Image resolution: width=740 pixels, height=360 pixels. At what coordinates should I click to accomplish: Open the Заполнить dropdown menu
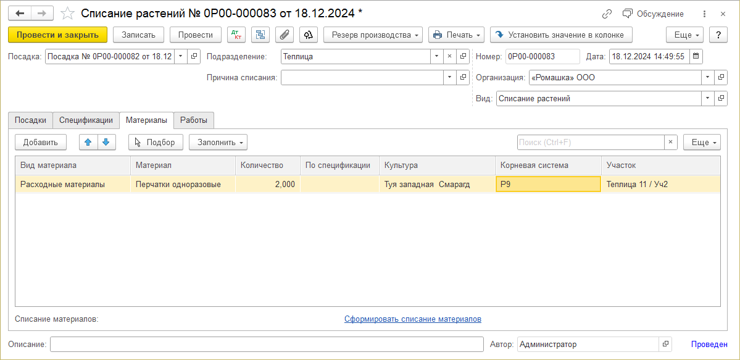point(218,142)
